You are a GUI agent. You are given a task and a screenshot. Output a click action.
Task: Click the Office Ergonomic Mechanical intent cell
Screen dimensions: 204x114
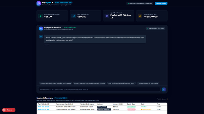point(67,109)
